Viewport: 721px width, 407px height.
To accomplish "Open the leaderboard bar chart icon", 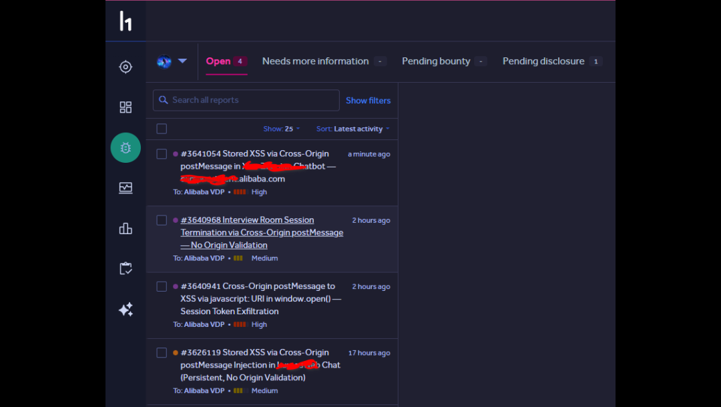I will tap(126, 228).
